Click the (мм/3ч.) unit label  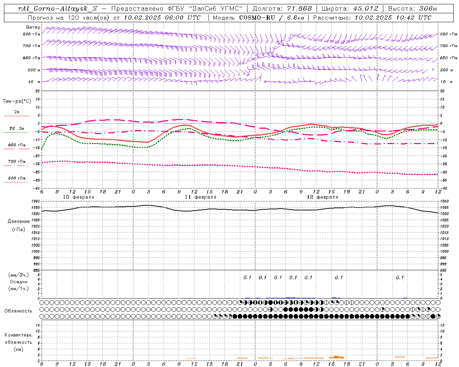(x=19, y=275)
